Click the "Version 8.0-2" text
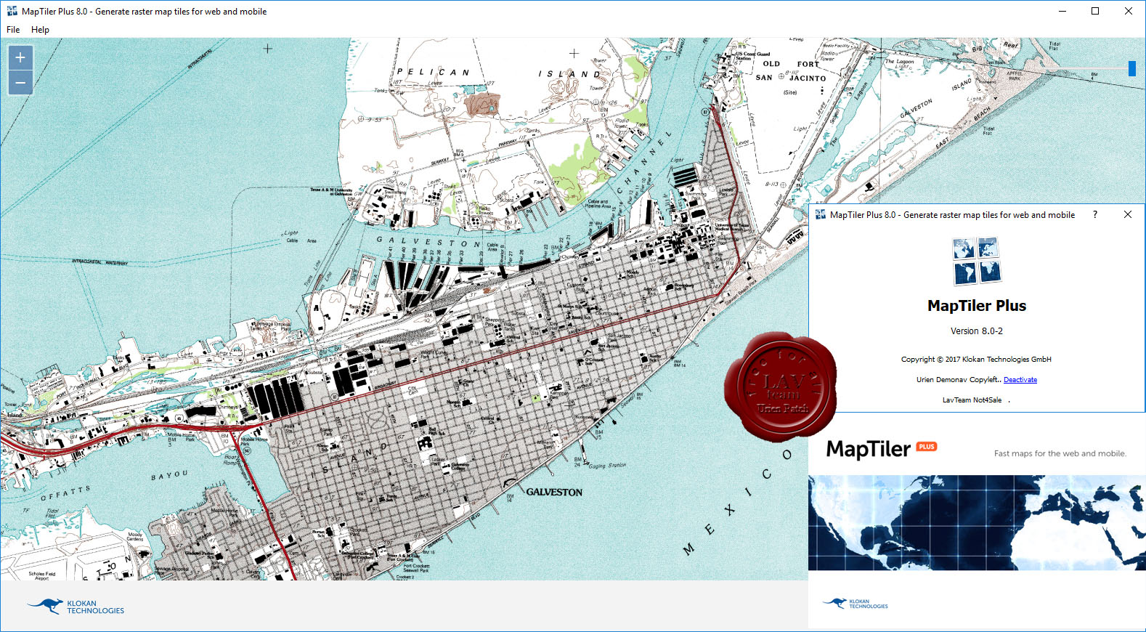This screenshot has width=1146, height=632. pyautogui.click(x=977, y=331)
